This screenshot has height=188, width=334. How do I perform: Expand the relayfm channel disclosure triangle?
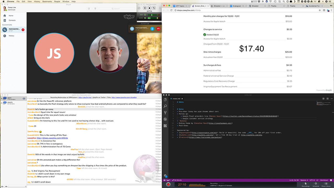pos(2,103)
